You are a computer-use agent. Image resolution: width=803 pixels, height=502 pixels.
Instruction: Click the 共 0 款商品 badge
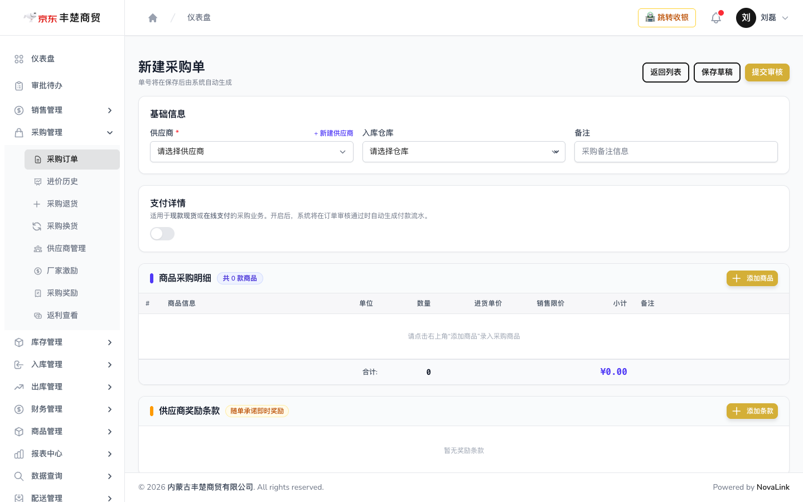pyautogui.click(x=240, y=278)
